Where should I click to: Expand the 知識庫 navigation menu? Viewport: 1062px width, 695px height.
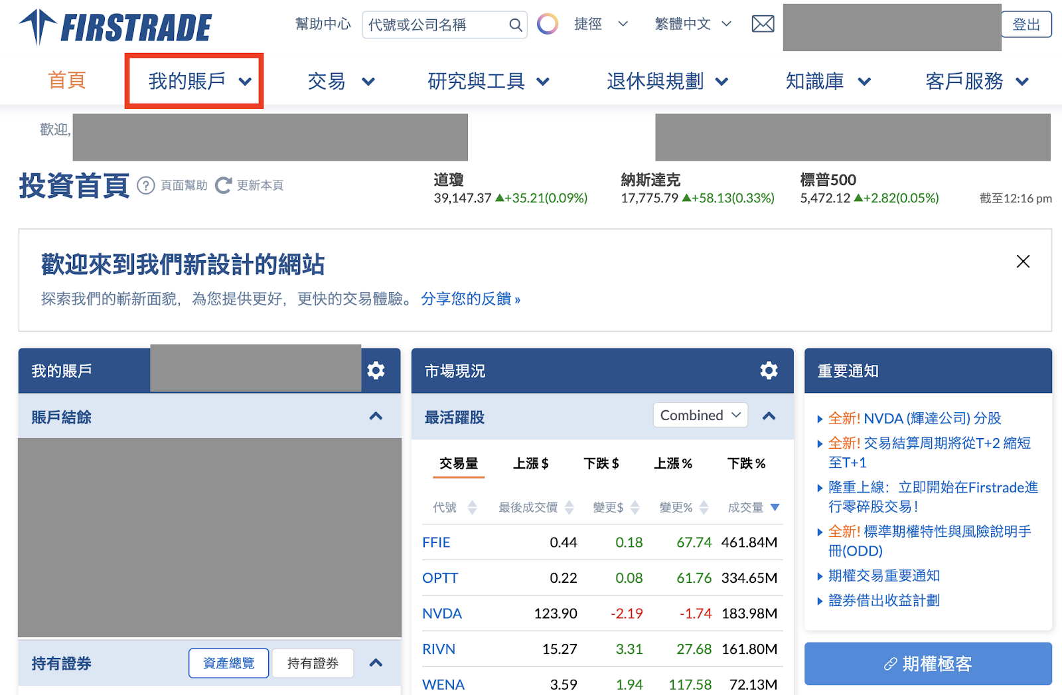[828, 81]
